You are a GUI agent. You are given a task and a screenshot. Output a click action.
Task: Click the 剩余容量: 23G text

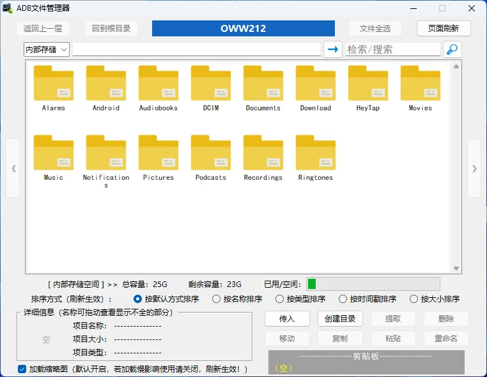pos(215,285)
